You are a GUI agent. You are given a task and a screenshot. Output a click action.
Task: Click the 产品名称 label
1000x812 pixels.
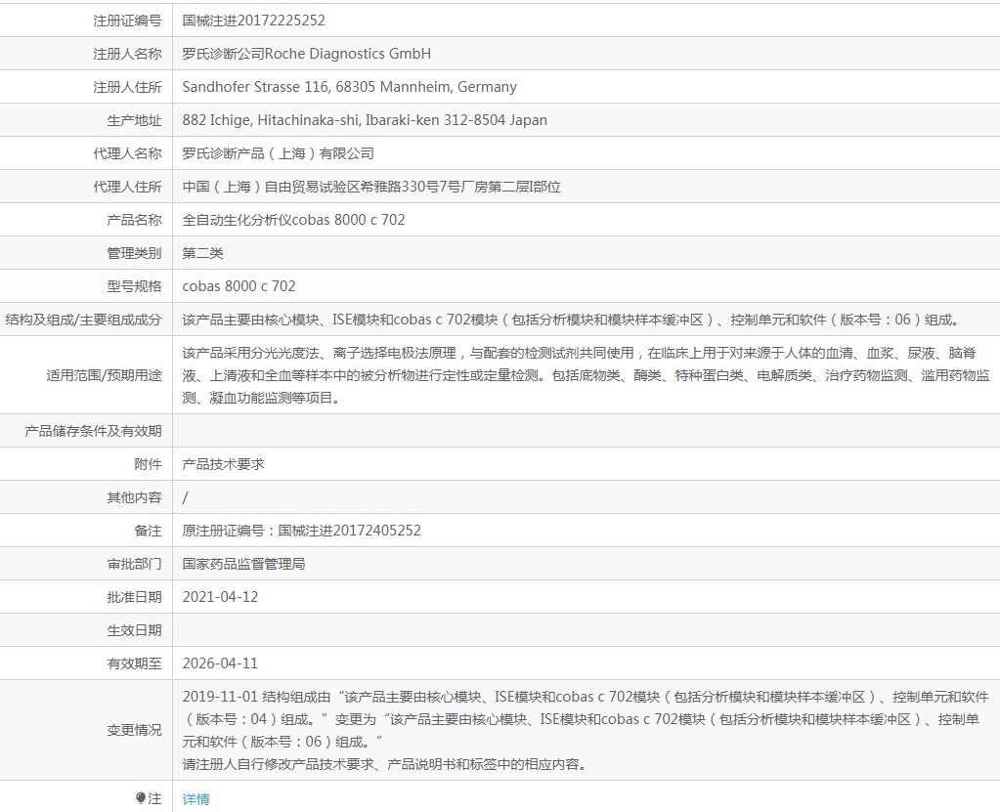pos(135,219)
